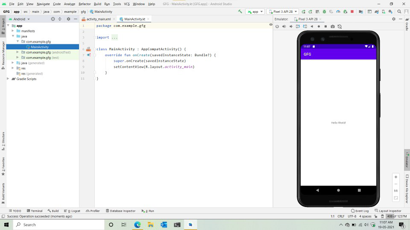
Task: Click the Windows taskbar search box
Action: (60, 224)
